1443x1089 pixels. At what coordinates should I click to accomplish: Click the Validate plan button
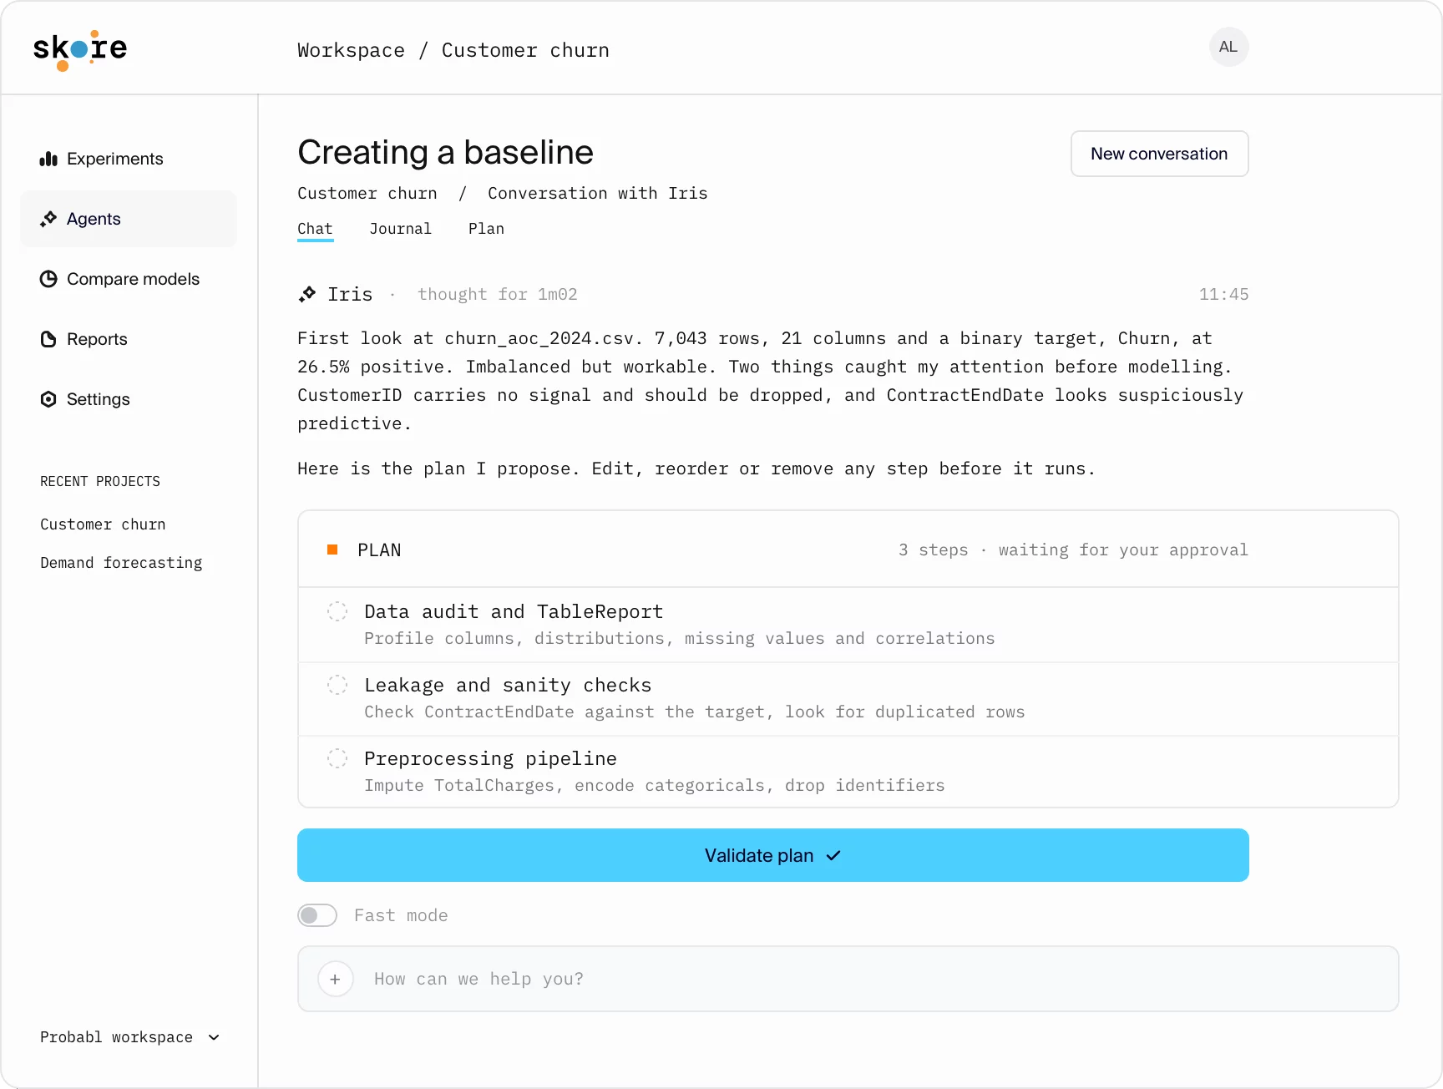point(773,855)
